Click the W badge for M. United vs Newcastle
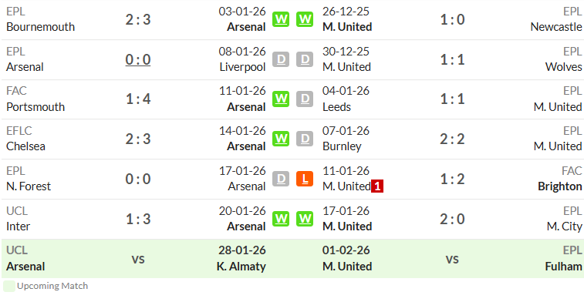The width and height of the screenshot is (584, 302). [x=305, y=19]
